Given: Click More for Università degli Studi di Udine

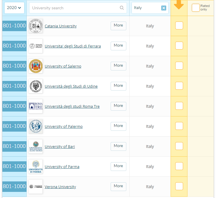Looking at the screenshot, I should (x=118, y=86).
